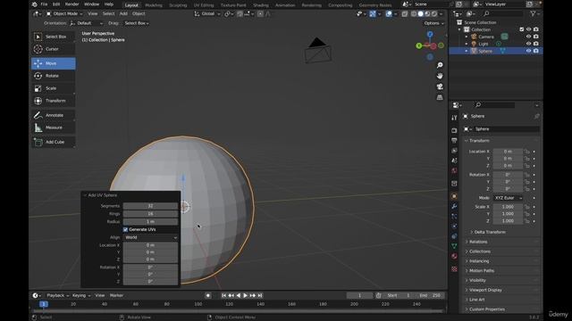The height and width of the screenshot is (321, 572).
Task: Open the Align World dropdown
Action: (x=150, y=237)
